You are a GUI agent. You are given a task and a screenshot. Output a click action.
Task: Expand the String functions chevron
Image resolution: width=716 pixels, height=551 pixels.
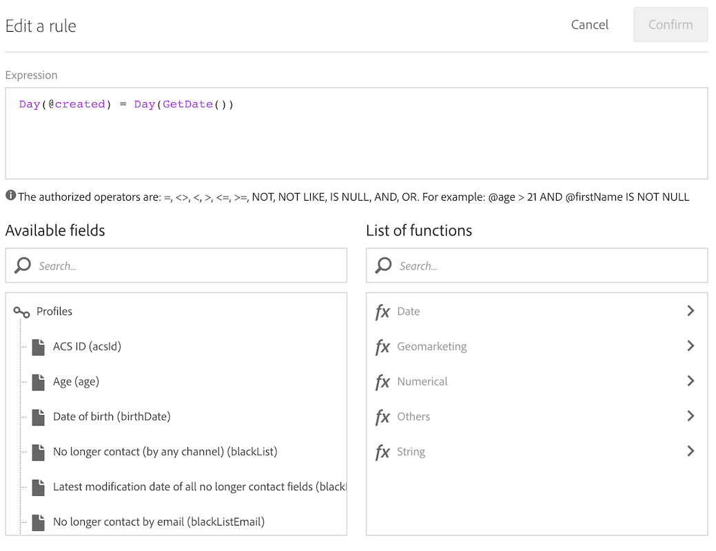coord(691,451)
